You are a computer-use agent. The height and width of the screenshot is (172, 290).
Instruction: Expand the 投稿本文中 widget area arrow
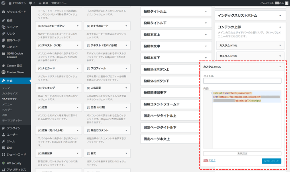206,46
